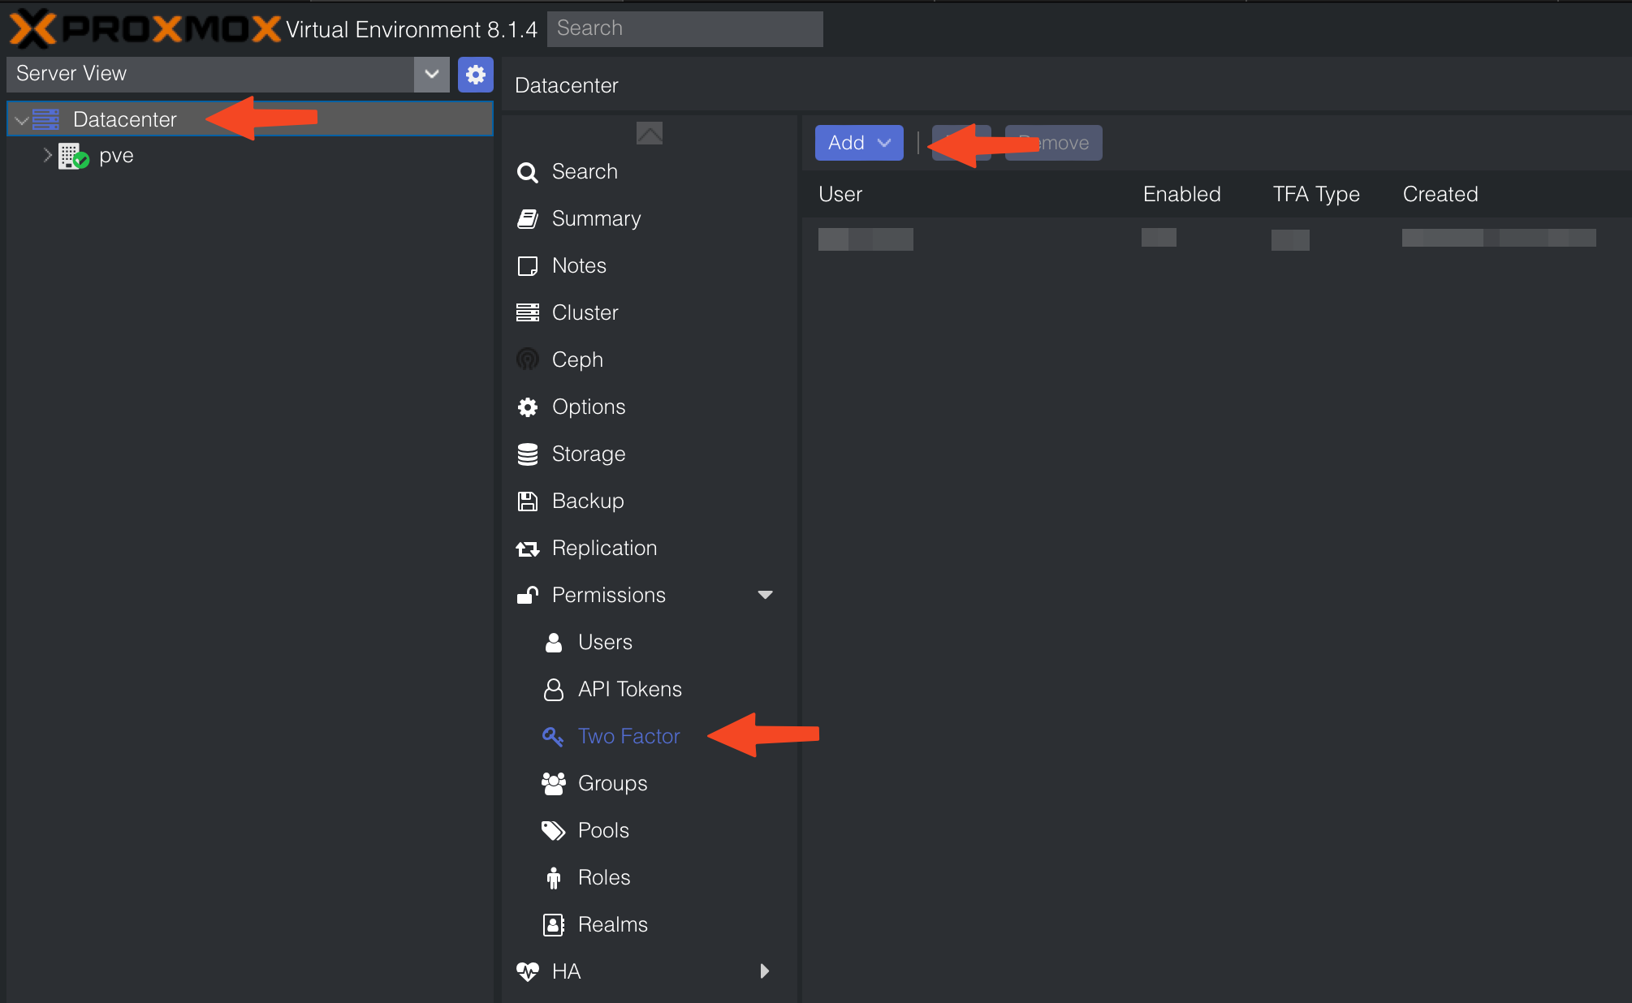The height and width of the screenshot is (1003, 1632).
Task: Open the API Tokens menu item
Action: [629, 689]
